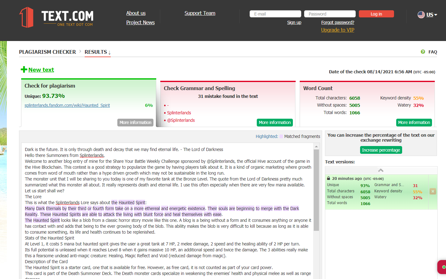446x279 pixels.
Task: Click the Without spaces 5005 value in Word Count
Action: coord(354,105)
